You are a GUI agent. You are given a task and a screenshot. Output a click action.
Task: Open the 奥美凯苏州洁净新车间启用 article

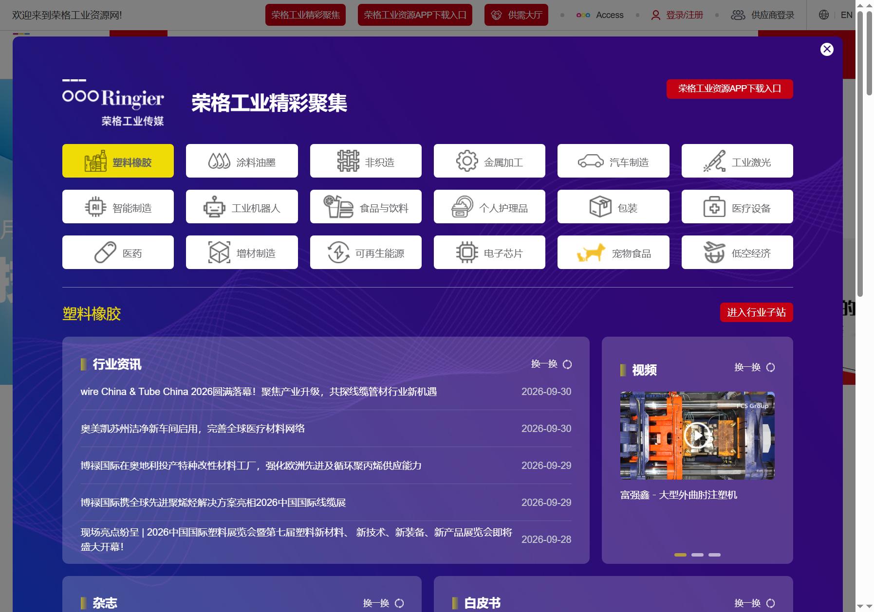(x=193, y=429)
